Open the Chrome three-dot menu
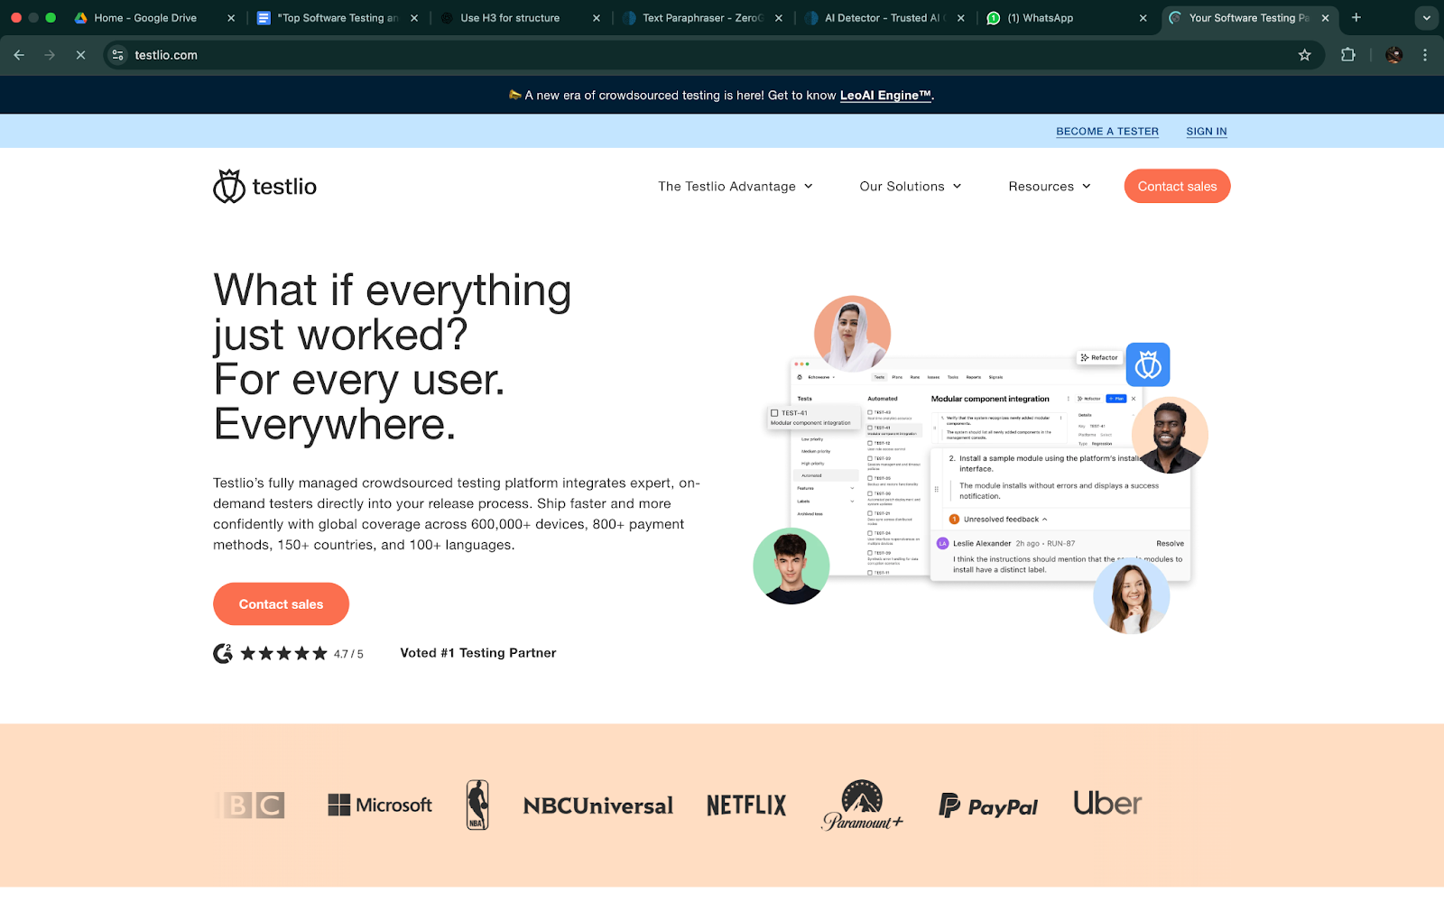The image size is (1444, 902). [1425, 55]
